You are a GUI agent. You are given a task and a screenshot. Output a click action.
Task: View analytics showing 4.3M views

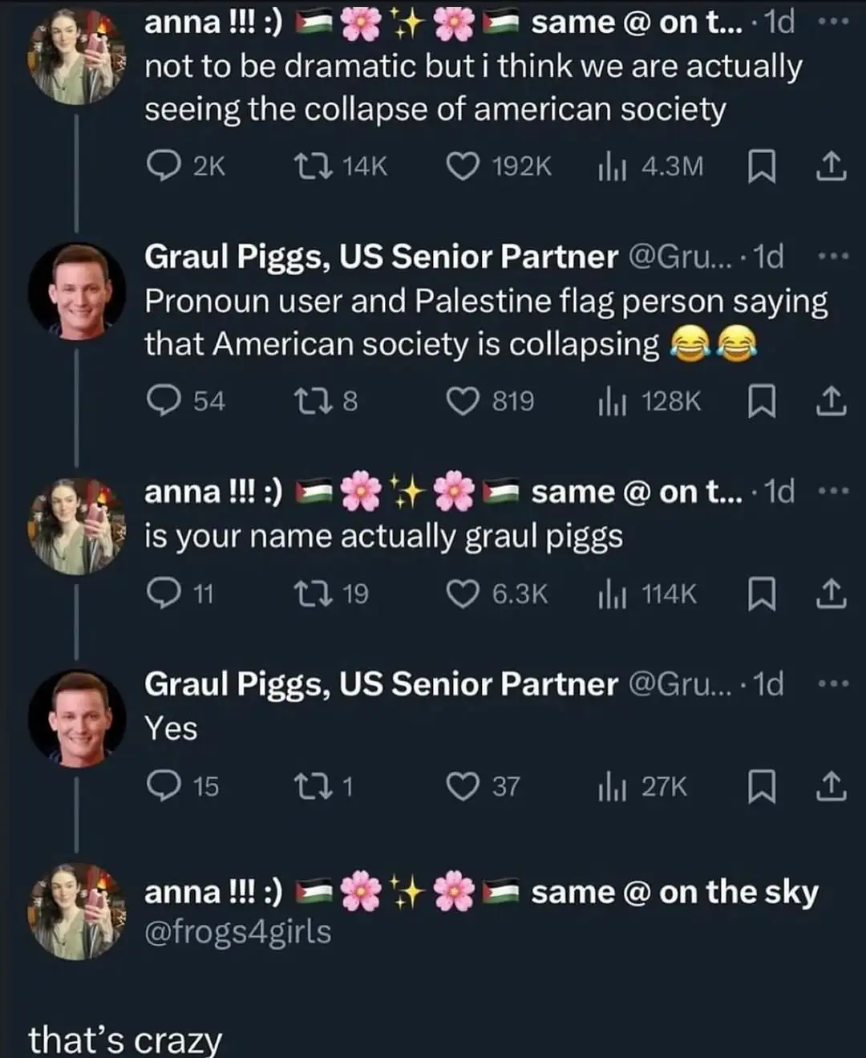point(611,166)
